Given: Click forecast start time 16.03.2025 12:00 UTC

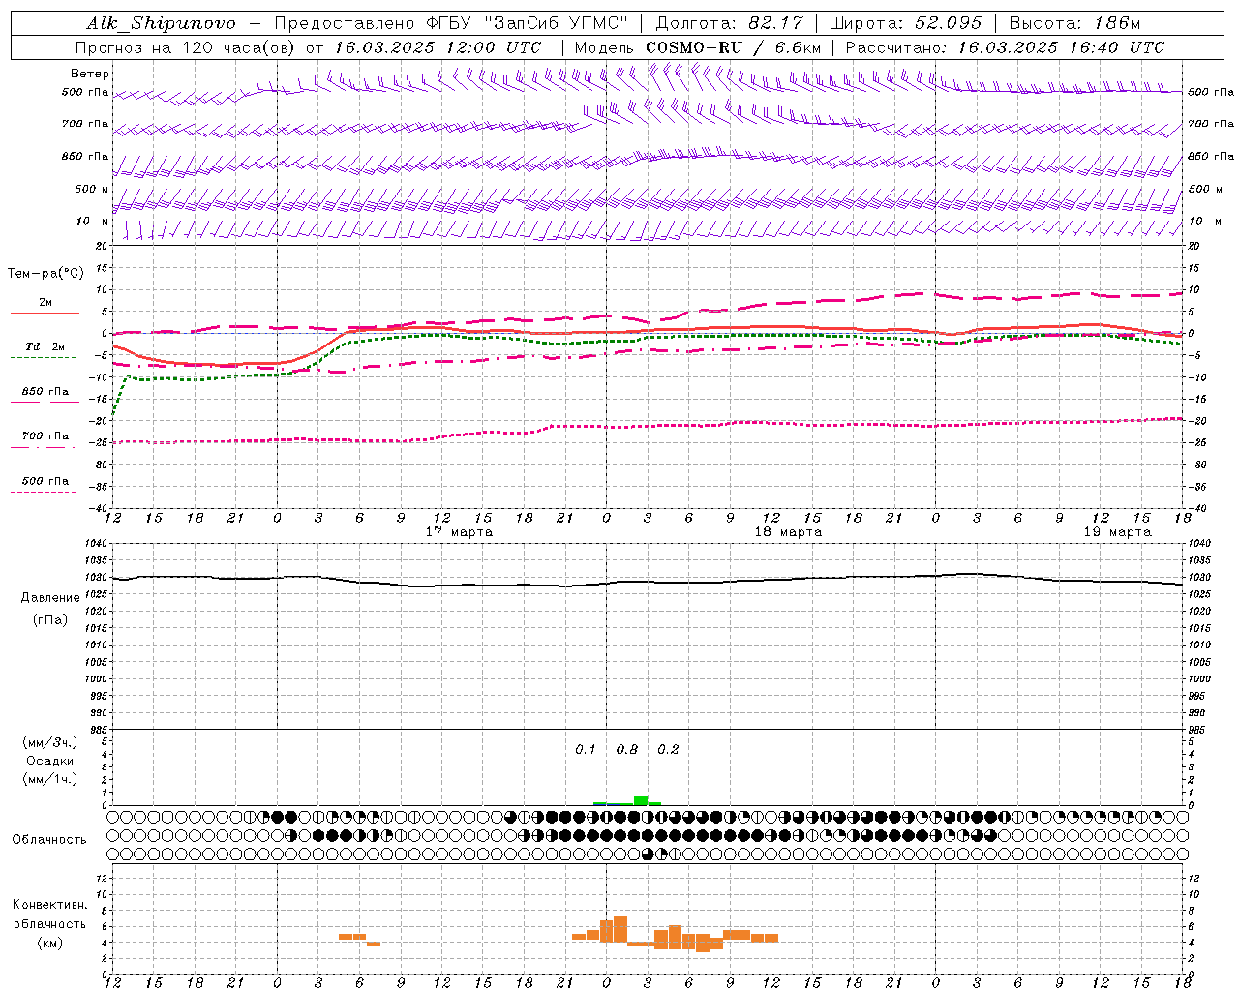Looking at the screenshot, I should [x=438, y=47].
